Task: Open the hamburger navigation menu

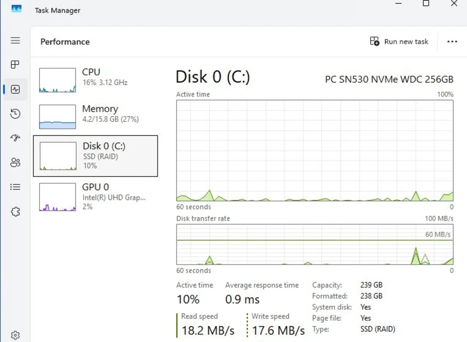Action: [x=15, y=40]
